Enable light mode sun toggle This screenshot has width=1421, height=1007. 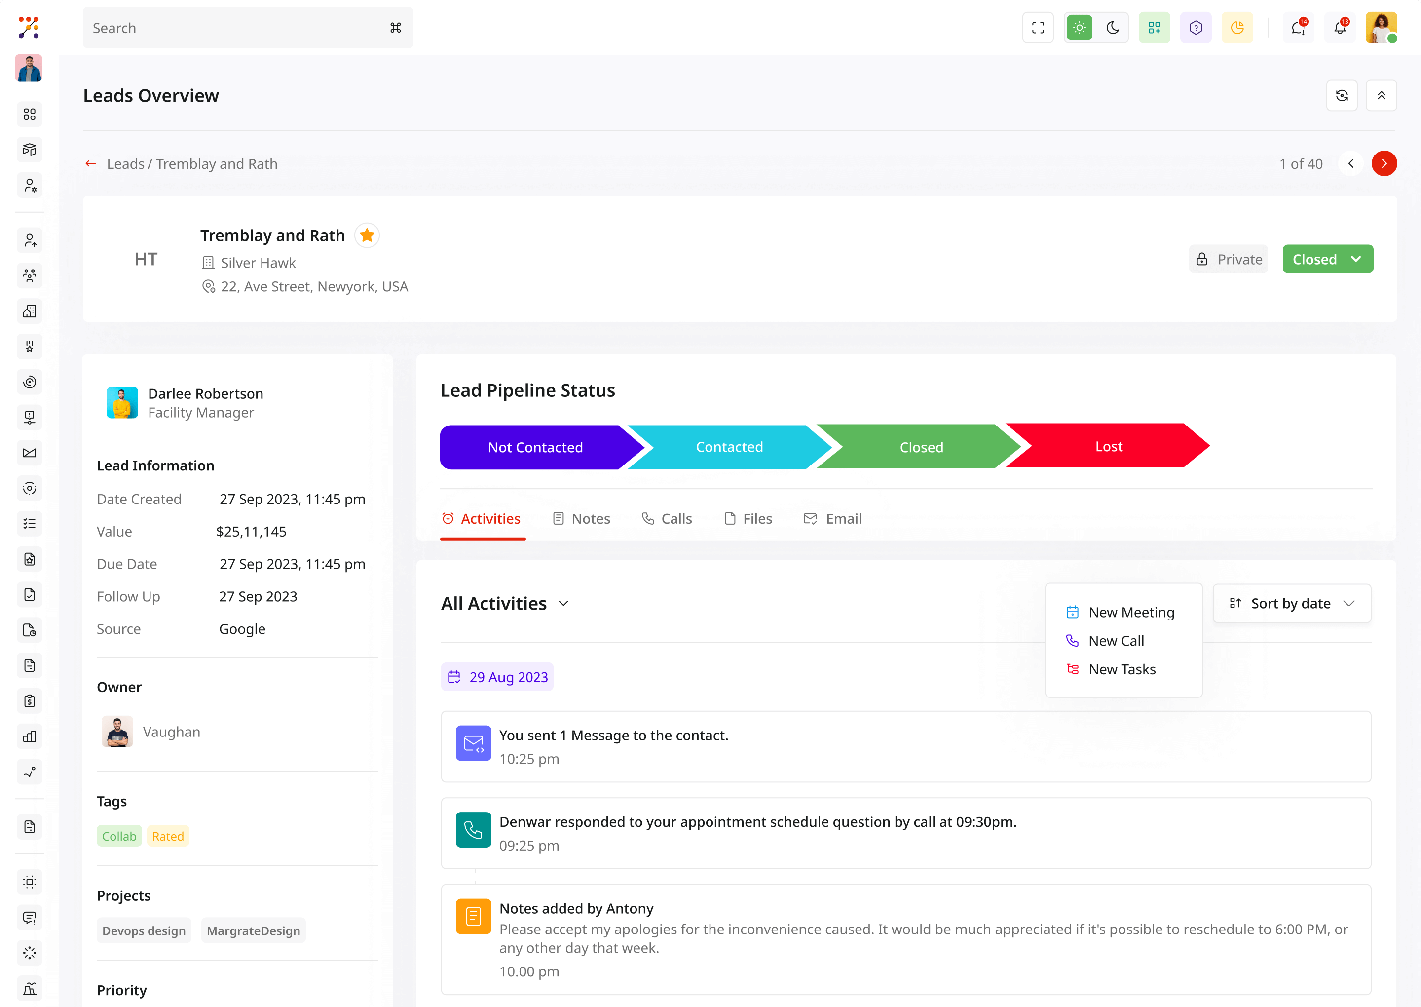(1079, 28)
